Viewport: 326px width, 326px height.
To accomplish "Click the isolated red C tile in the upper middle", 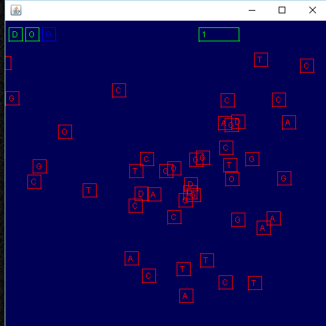I will point(119,91).
